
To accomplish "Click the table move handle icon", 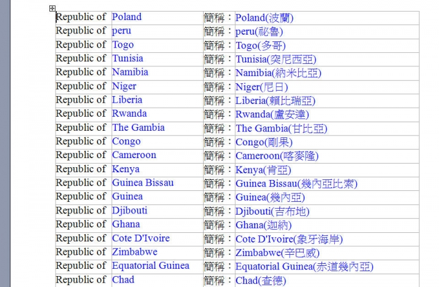I will pyautogui.click(x=52, y=9).
